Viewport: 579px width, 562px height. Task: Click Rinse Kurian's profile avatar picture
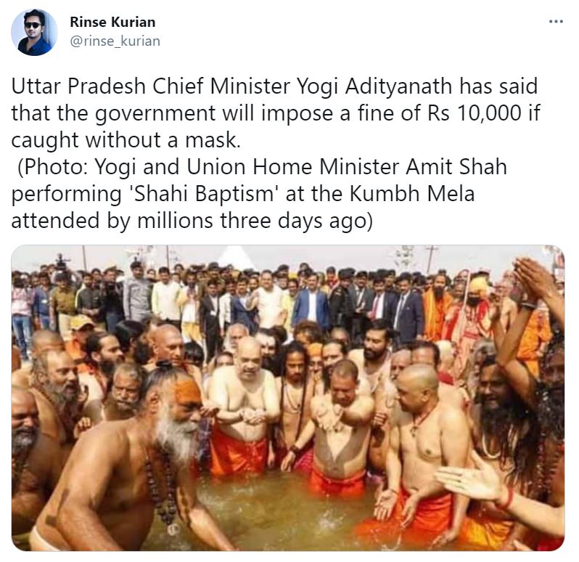[34, 33]
